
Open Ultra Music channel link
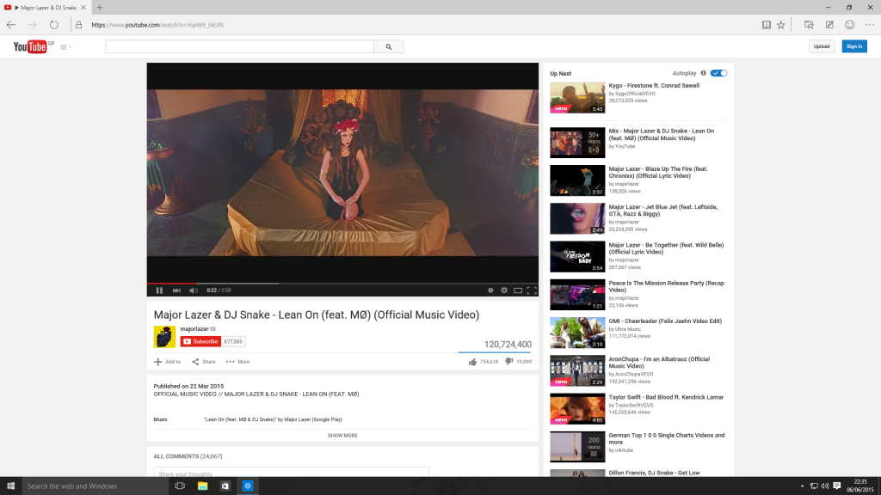click(x=628, y=329)
